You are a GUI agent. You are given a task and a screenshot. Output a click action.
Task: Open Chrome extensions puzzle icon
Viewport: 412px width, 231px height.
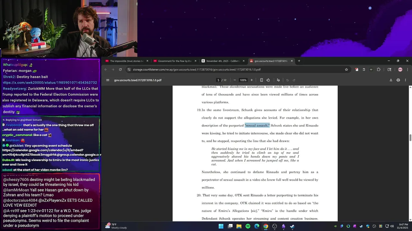tap(379, 70)
